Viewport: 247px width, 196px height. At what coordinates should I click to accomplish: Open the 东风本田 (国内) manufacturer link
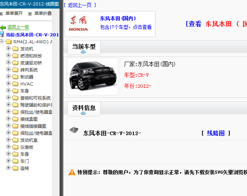click(118, 19)
